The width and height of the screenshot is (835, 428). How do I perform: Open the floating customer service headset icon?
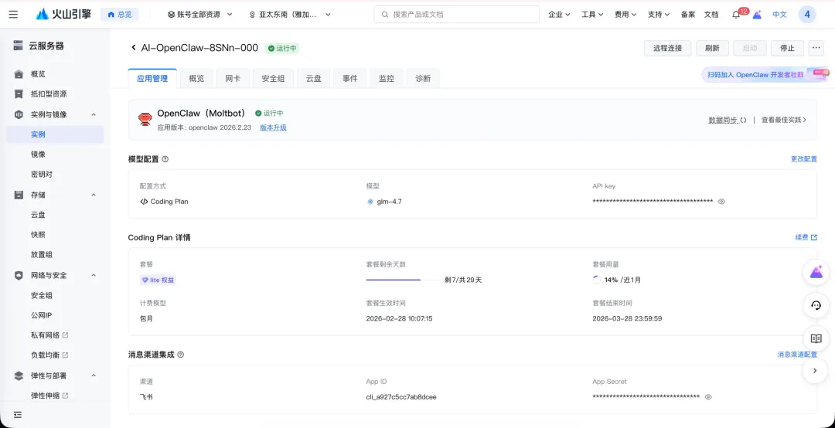(816, 306)
